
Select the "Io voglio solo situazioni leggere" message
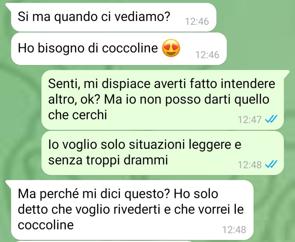(x=163, y=153)
